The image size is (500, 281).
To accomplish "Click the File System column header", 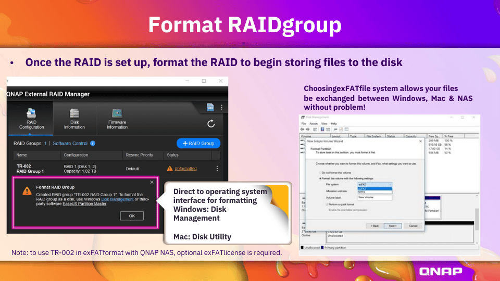I will [x=374, y=136].
